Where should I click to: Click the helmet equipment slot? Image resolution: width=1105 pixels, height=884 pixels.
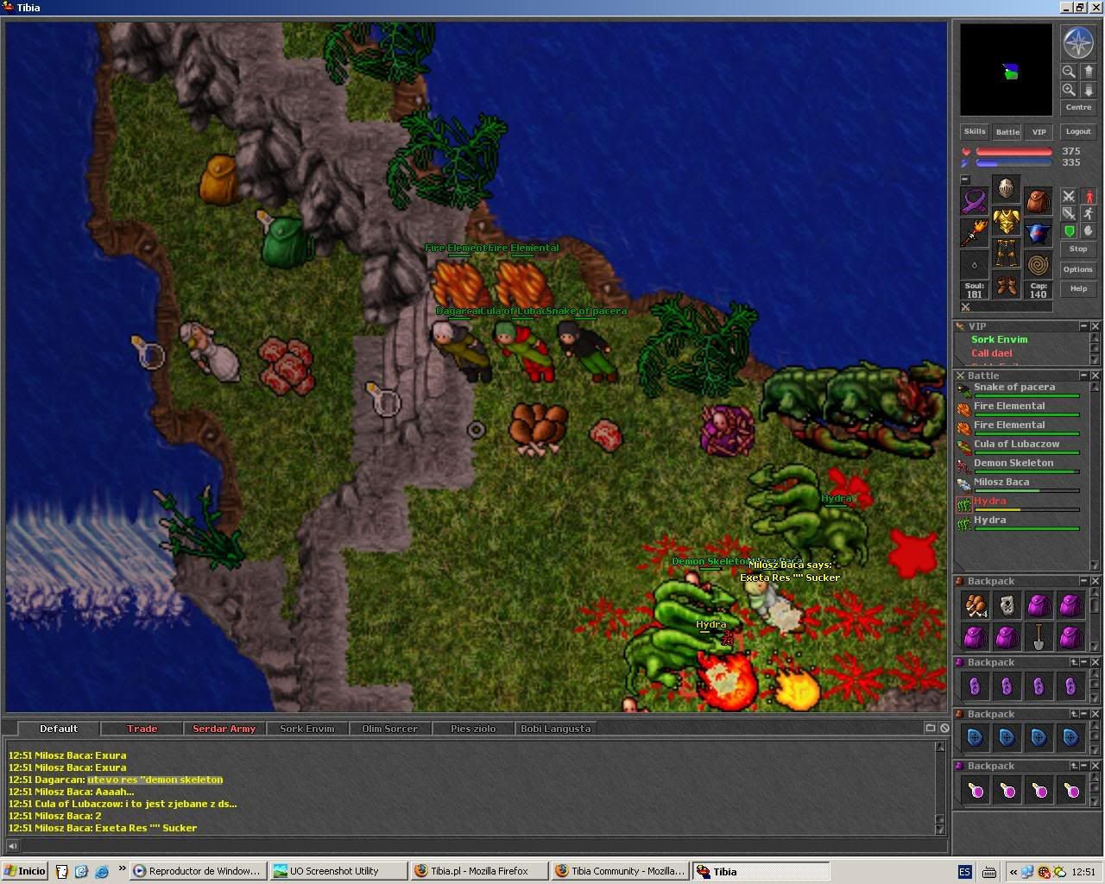(x=1007, y=189)
